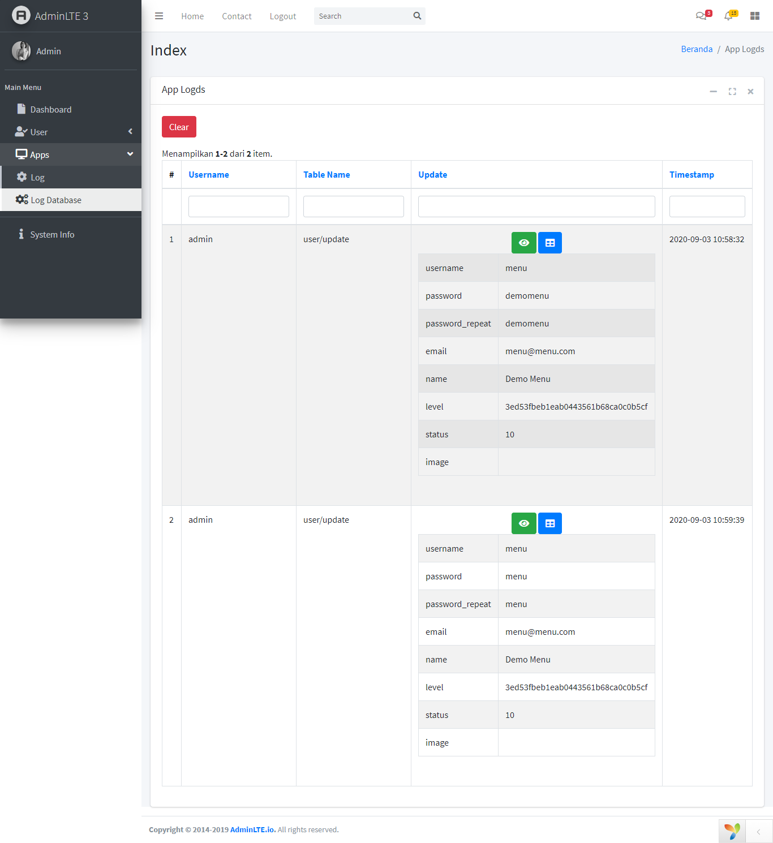Sort by Timestamp column header
This screenshot has height=843, width=773.
click(x=692, y=175)
